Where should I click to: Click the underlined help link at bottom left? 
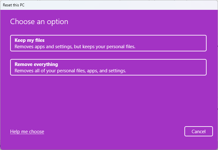click(27, 132)
